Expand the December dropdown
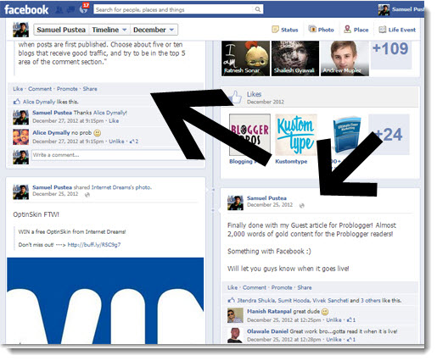This screenshot has height=361, width=437. point(154,30)
